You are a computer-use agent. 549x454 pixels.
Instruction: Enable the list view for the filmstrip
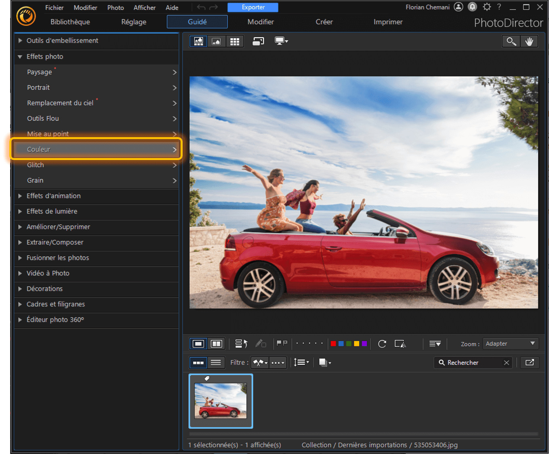pyautogui.click(x=216, y=362)
